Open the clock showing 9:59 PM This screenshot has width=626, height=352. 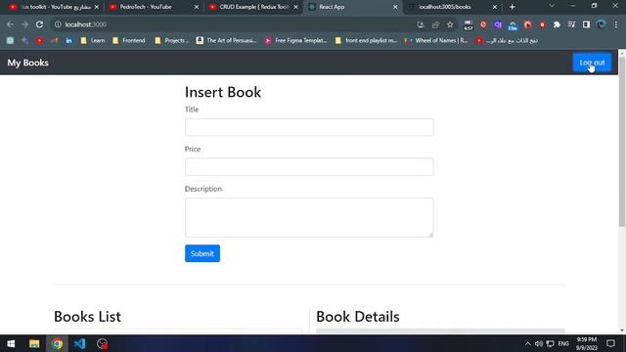tap(587, 343)
